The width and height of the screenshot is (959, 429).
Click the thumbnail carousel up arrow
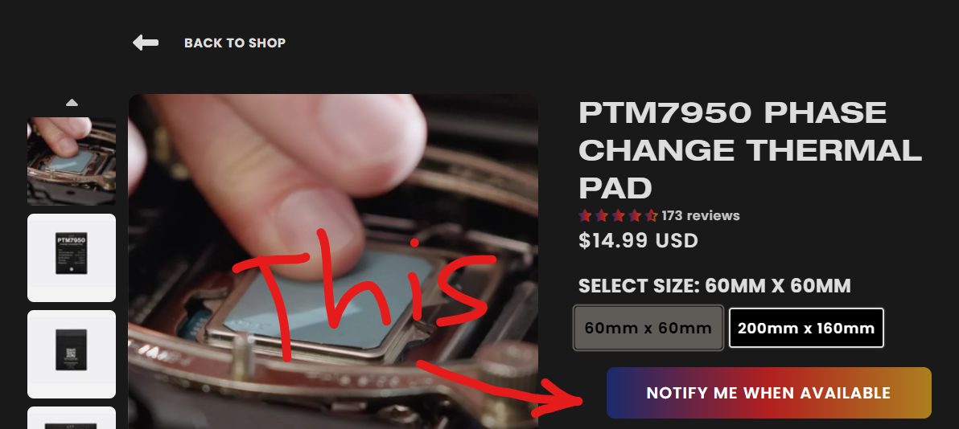[x=72, y=103]
